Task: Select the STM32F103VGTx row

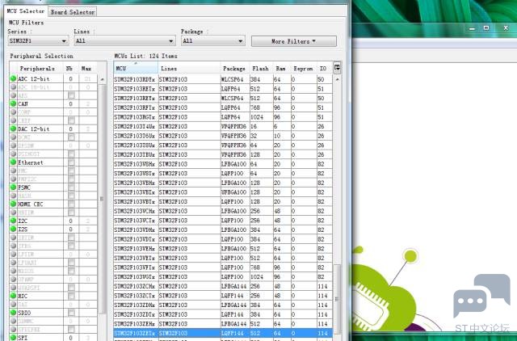Action: click(223, 276)
